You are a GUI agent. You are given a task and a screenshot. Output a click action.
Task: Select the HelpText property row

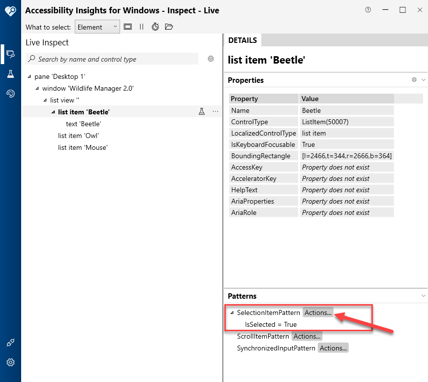pos(311,190)
